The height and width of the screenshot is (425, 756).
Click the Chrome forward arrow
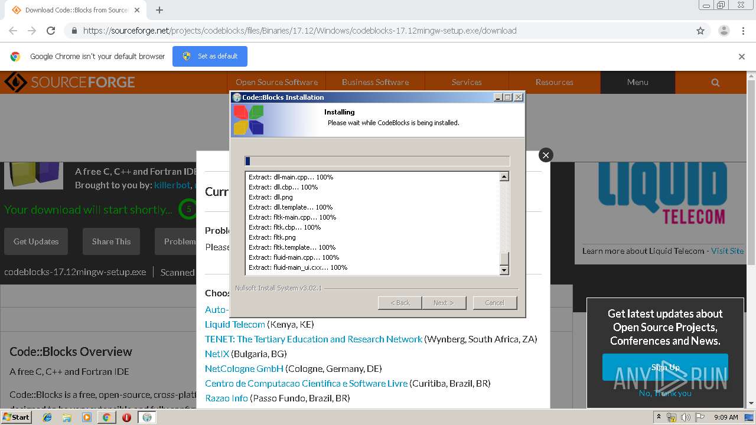(x=32, y=31)
